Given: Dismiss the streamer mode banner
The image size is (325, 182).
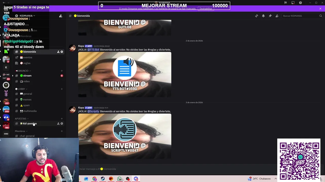Looking at the screenshot, I should [320, 9].
